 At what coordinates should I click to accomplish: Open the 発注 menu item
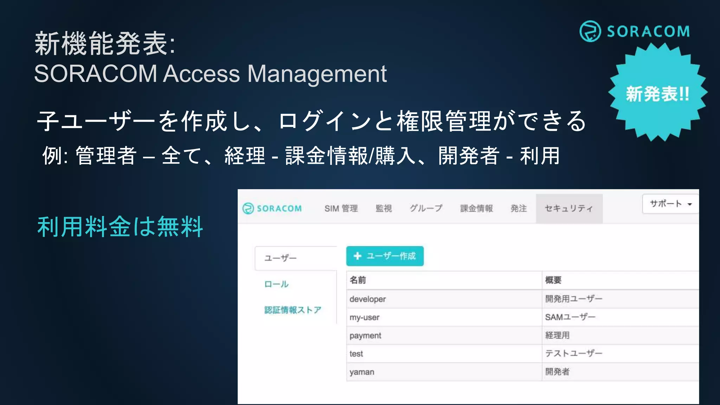click(519, 208)
